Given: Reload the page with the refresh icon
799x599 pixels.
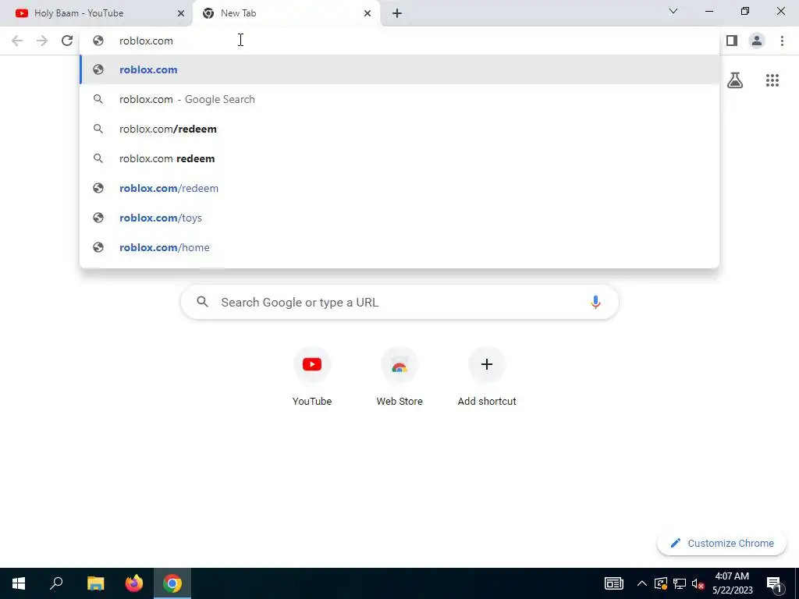Looking at the screenshot, I should (67, 41).
